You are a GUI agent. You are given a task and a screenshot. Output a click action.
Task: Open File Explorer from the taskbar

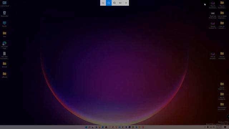(x=99, y=127)
